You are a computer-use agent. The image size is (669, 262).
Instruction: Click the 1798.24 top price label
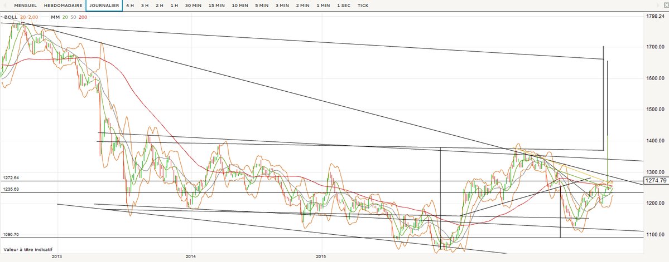pyautogui.click(x=657, y=16)
